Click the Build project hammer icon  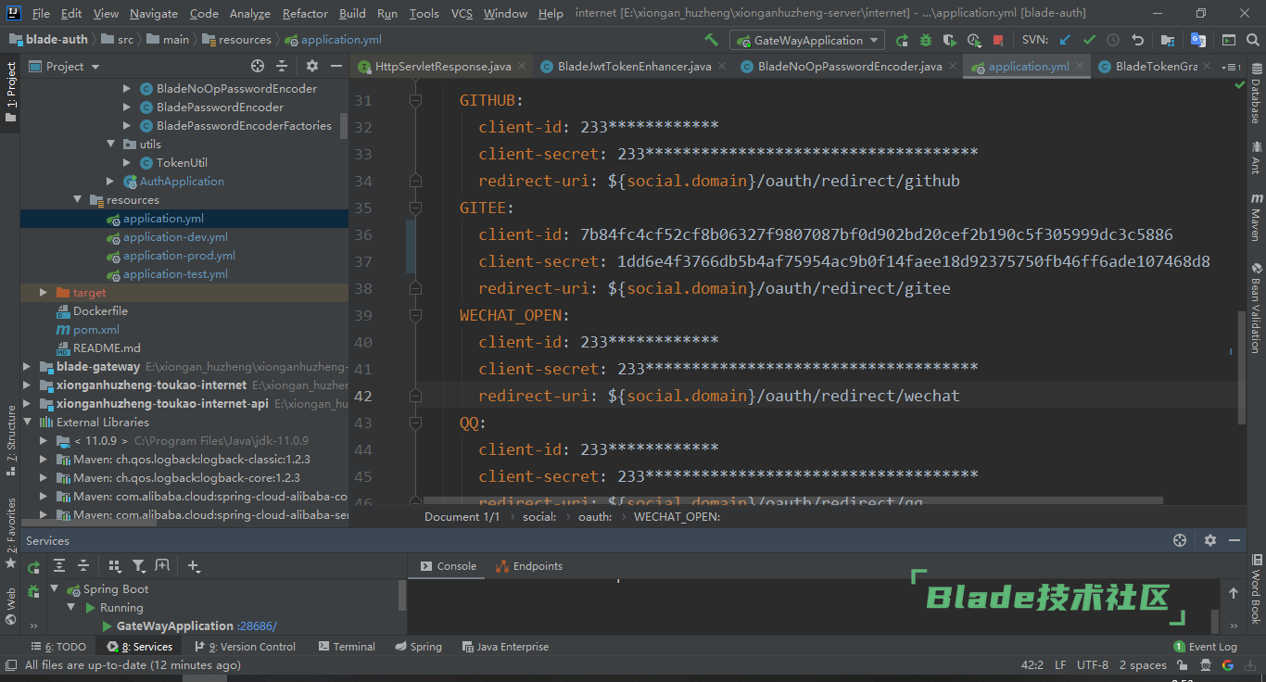pos(711,40)
